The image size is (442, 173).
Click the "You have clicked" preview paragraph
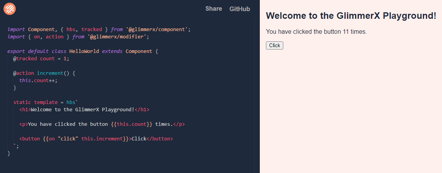coord(316,32)
